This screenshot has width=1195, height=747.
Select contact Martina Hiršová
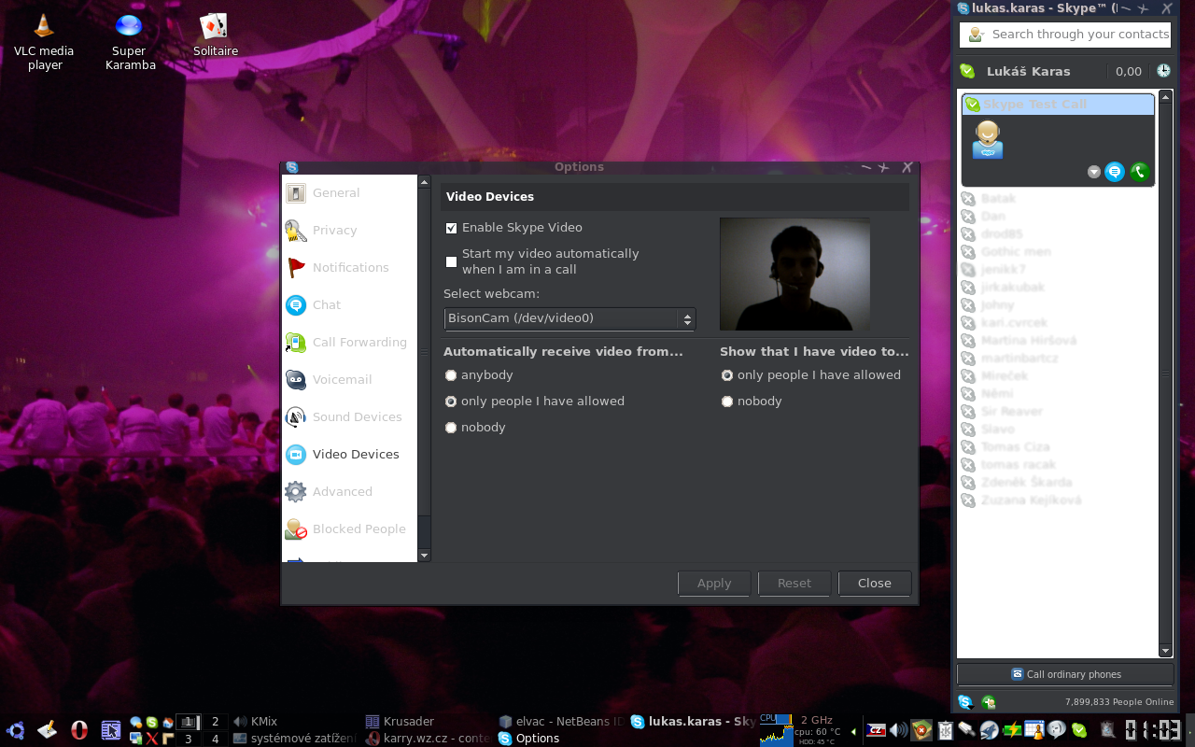pyautogui.click(x=1058, y=341)
